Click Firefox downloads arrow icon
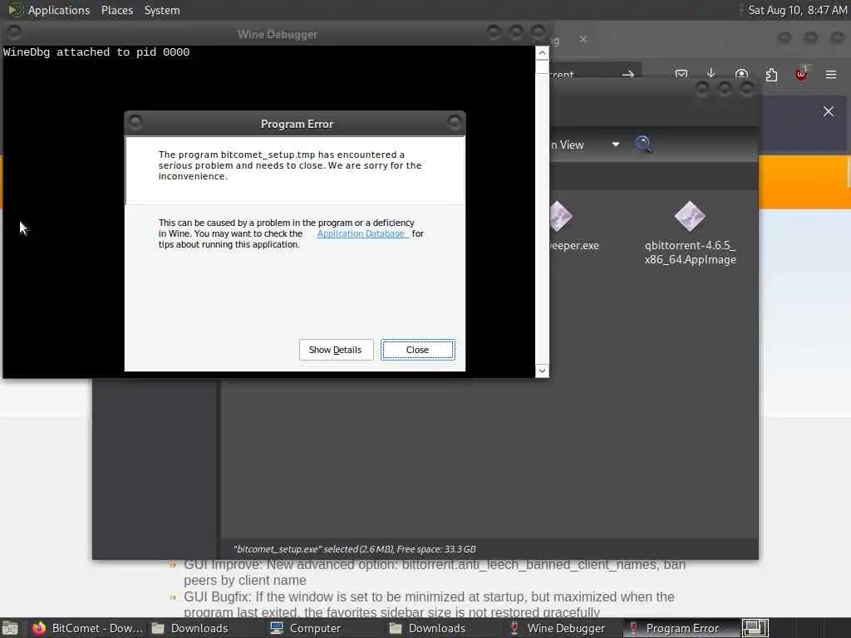The height and width of the screenshot is (638, 851). (711, 74)
